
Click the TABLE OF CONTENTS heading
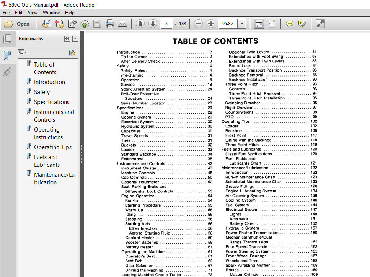pyautogui.click(x=215, y=41)
